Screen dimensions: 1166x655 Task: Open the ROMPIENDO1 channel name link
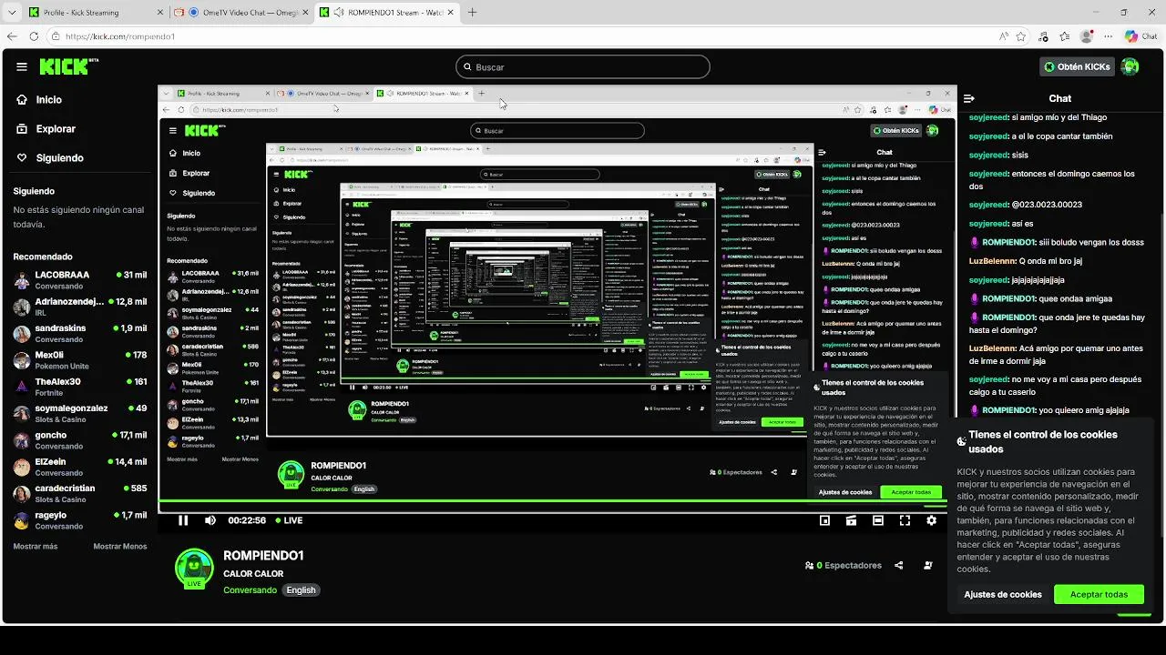pyautogui.click(x=263, y=556)
